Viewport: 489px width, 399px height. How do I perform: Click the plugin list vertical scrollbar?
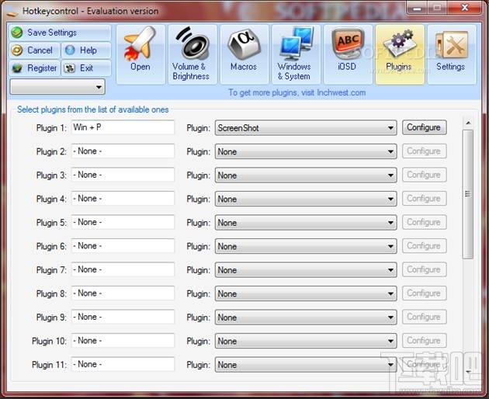(x=467, y=194)
